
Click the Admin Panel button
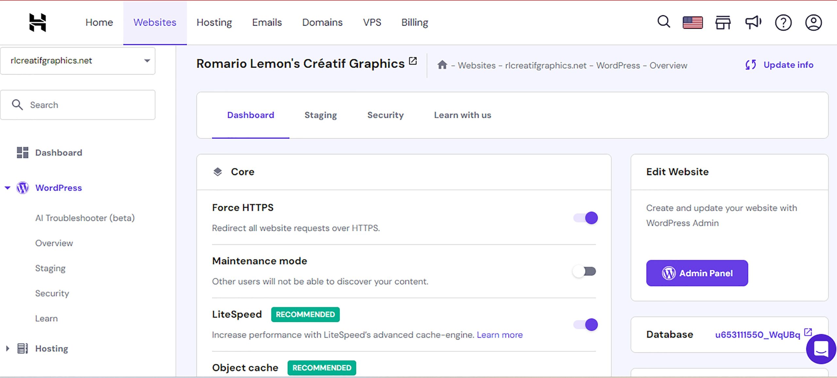coord(697,273)
